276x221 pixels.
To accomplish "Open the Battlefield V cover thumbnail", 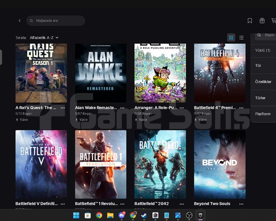I will point(41,164).
